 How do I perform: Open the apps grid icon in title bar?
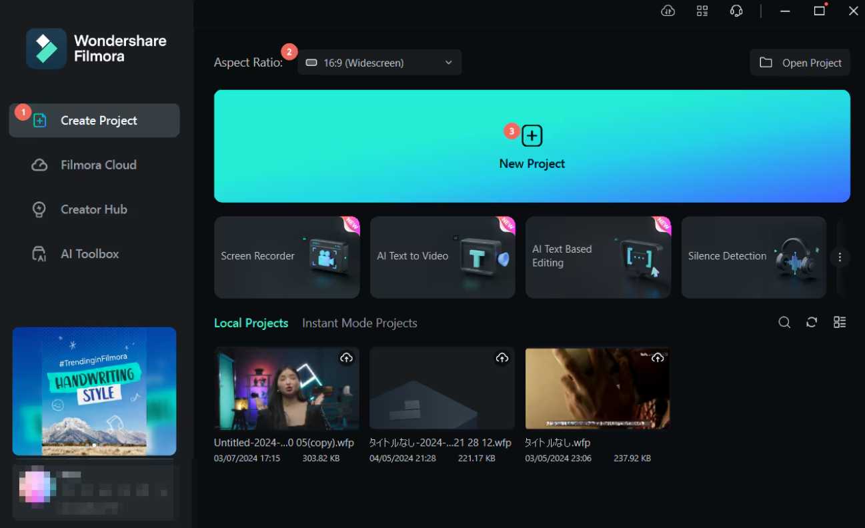tap(702, 11)
